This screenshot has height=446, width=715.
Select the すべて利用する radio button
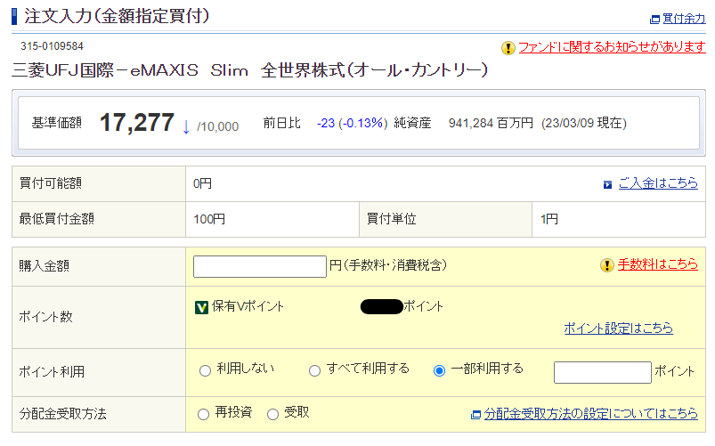pos(314,370)
